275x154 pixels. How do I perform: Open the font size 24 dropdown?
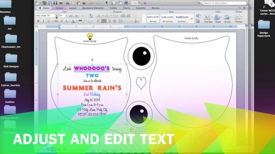pyautogui.click(x=67, y=16)
